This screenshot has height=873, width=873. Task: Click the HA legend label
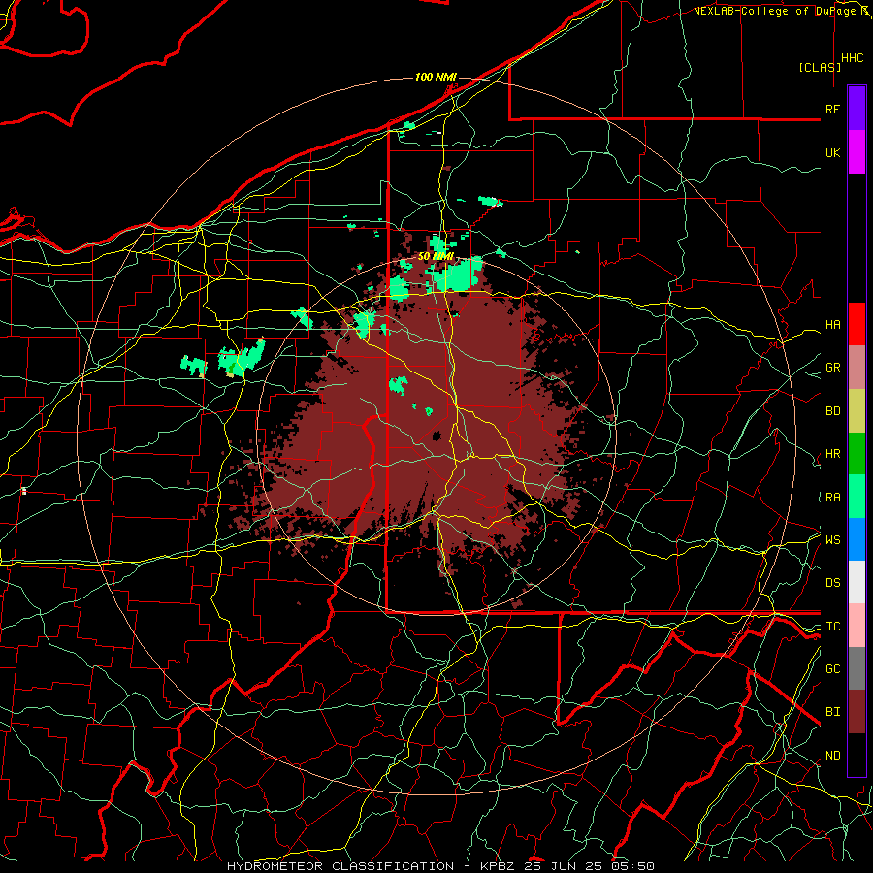832,325
